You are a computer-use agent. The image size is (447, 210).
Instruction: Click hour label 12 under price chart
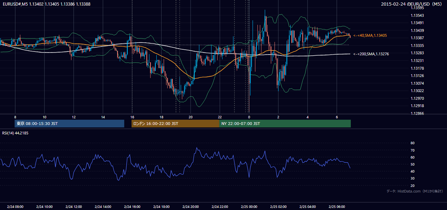pos(73,117)
